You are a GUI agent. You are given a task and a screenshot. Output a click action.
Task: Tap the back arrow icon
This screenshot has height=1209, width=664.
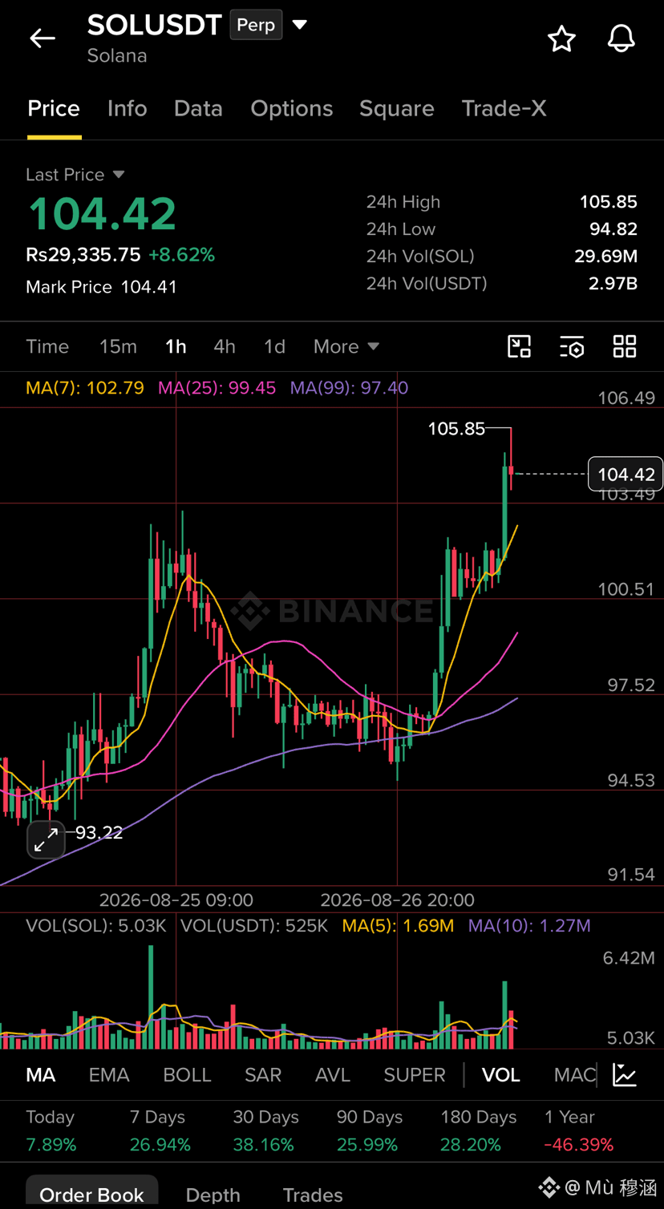pyautogui.click(x=43, y=38)
